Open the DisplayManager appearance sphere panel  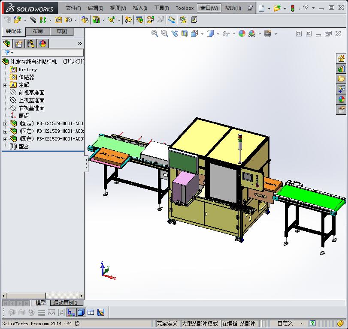point(43,44)
